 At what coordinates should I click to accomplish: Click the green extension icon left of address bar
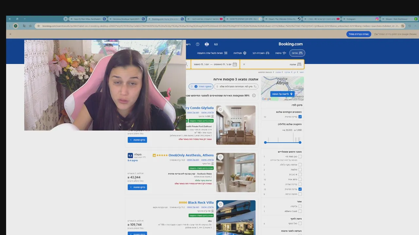(15, 26)
